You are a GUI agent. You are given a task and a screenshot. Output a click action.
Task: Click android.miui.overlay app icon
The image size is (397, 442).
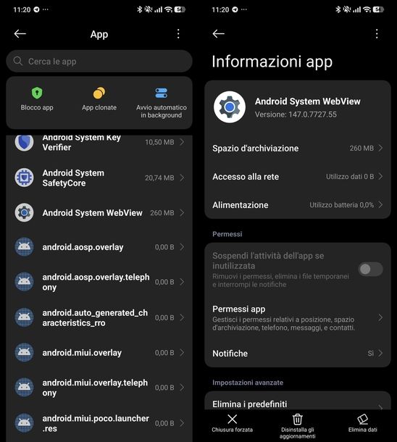pyautogui.click(x=24, y=352)
